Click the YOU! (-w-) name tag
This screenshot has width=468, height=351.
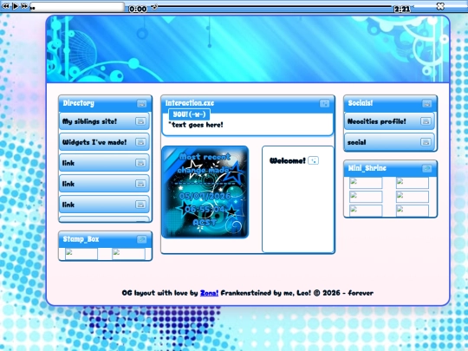pyautogui.click(x=189, y=114)
